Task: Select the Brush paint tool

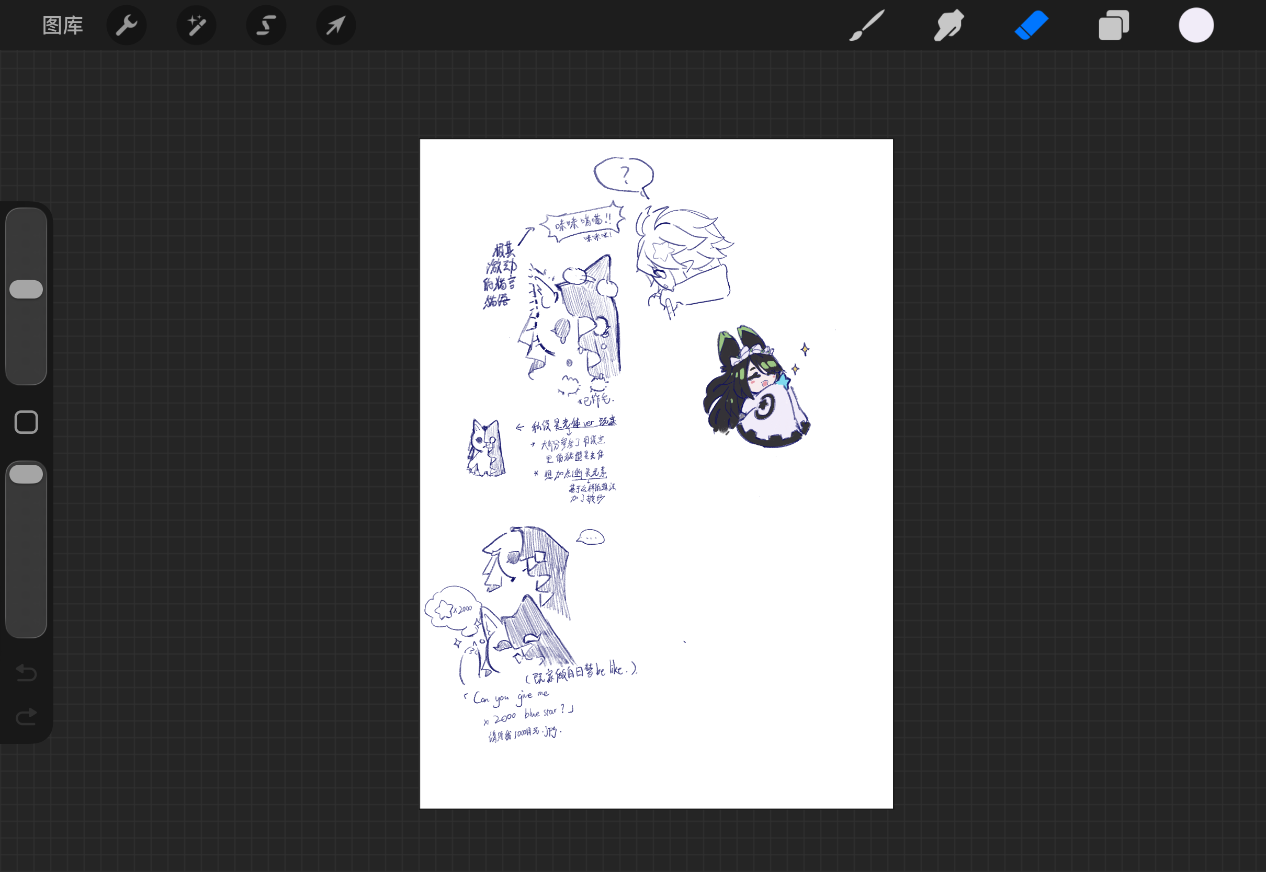Action: coord(867,25)
